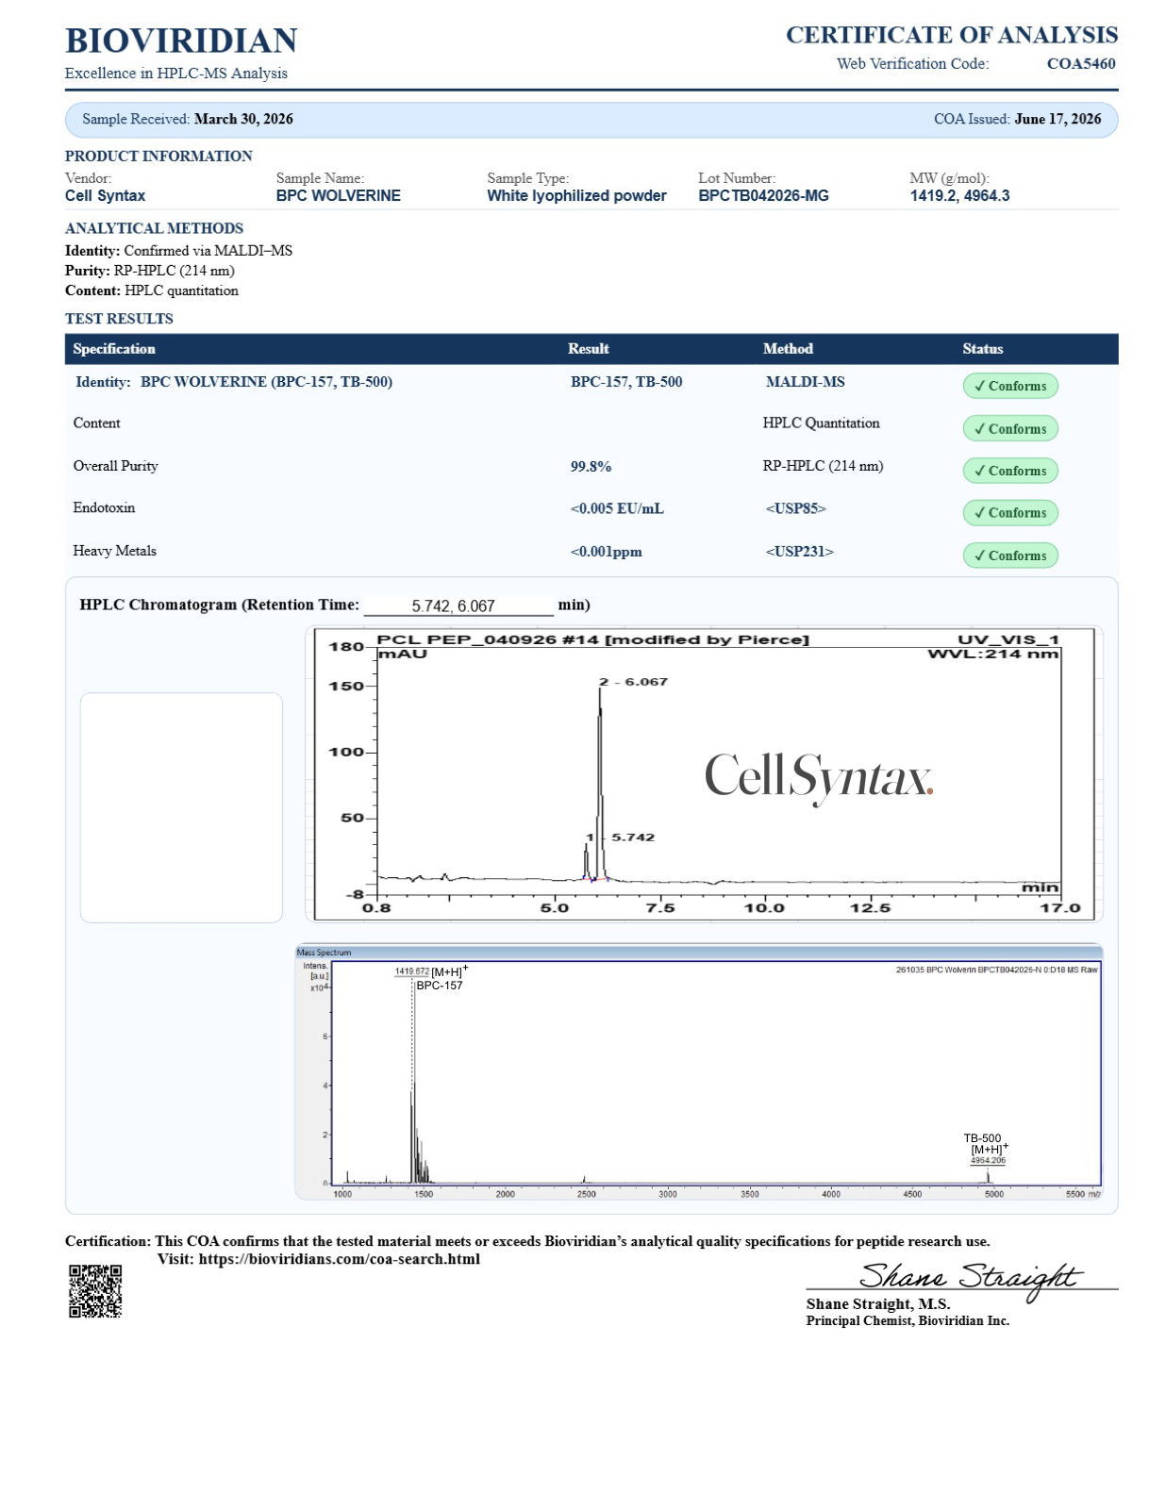Click the Identity specification row label
The height and width of the screenshot is (1509, 1166).
(234, 382)
